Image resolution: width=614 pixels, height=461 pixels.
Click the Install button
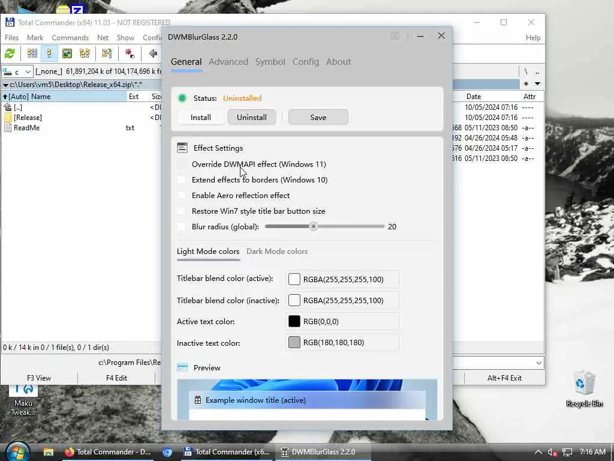pos(201,117)
